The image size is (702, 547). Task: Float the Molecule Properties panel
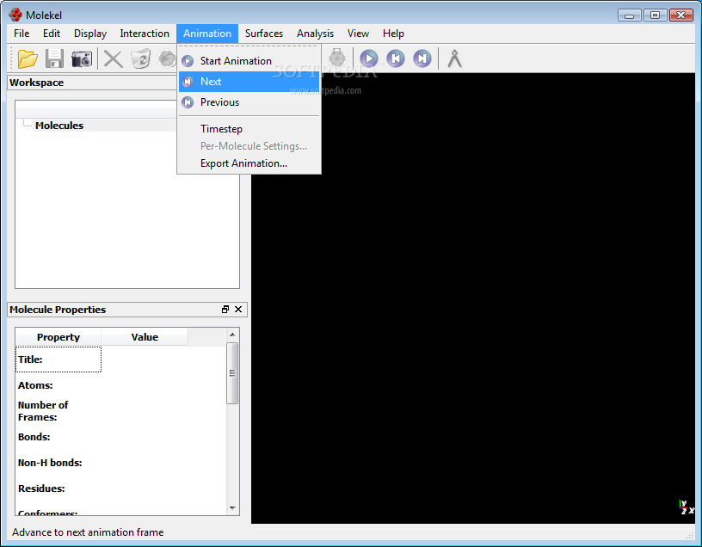[225, 310]
